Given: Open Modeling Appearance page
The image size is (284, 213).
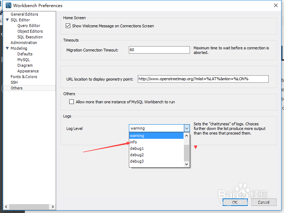Looking at the screenshot, I should click(x=28, y=71).
